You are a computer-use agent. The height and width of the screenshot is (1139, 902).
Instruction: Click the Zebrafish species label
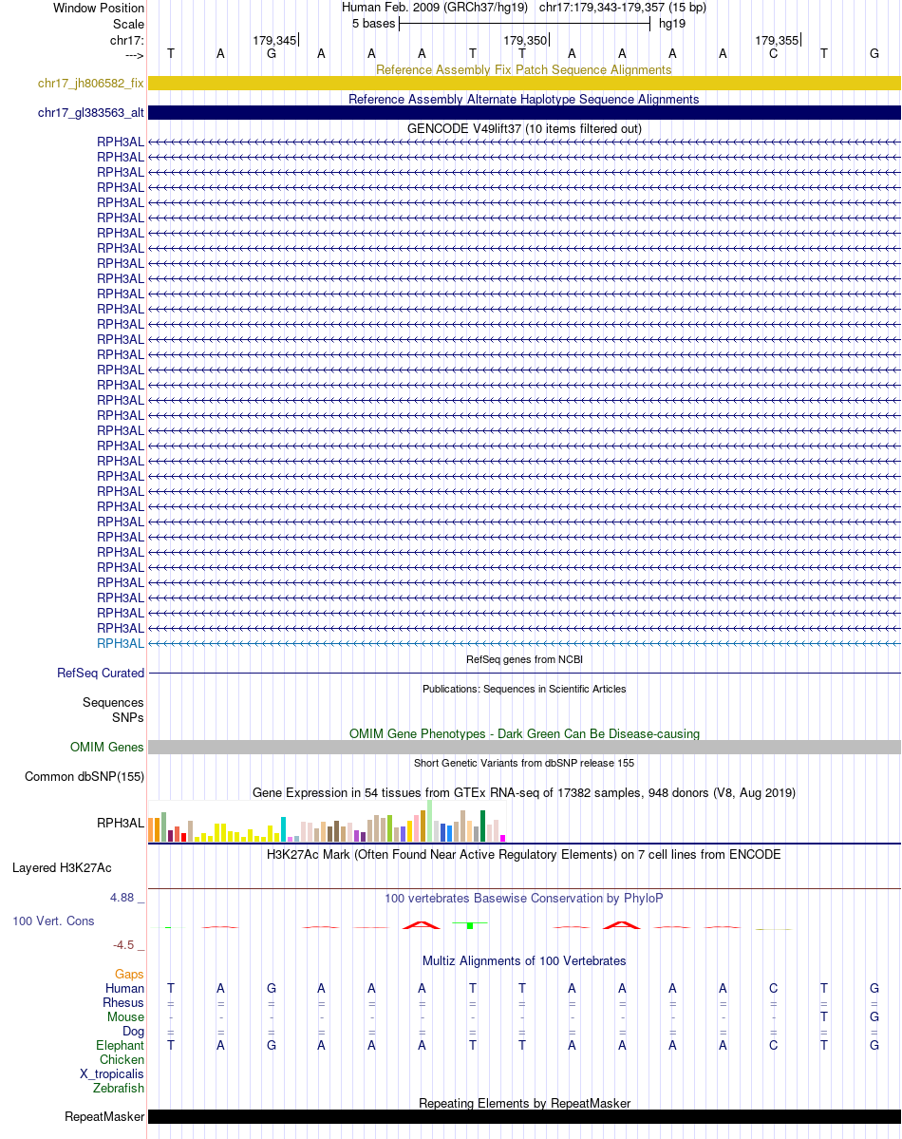tap(119, 1088)
